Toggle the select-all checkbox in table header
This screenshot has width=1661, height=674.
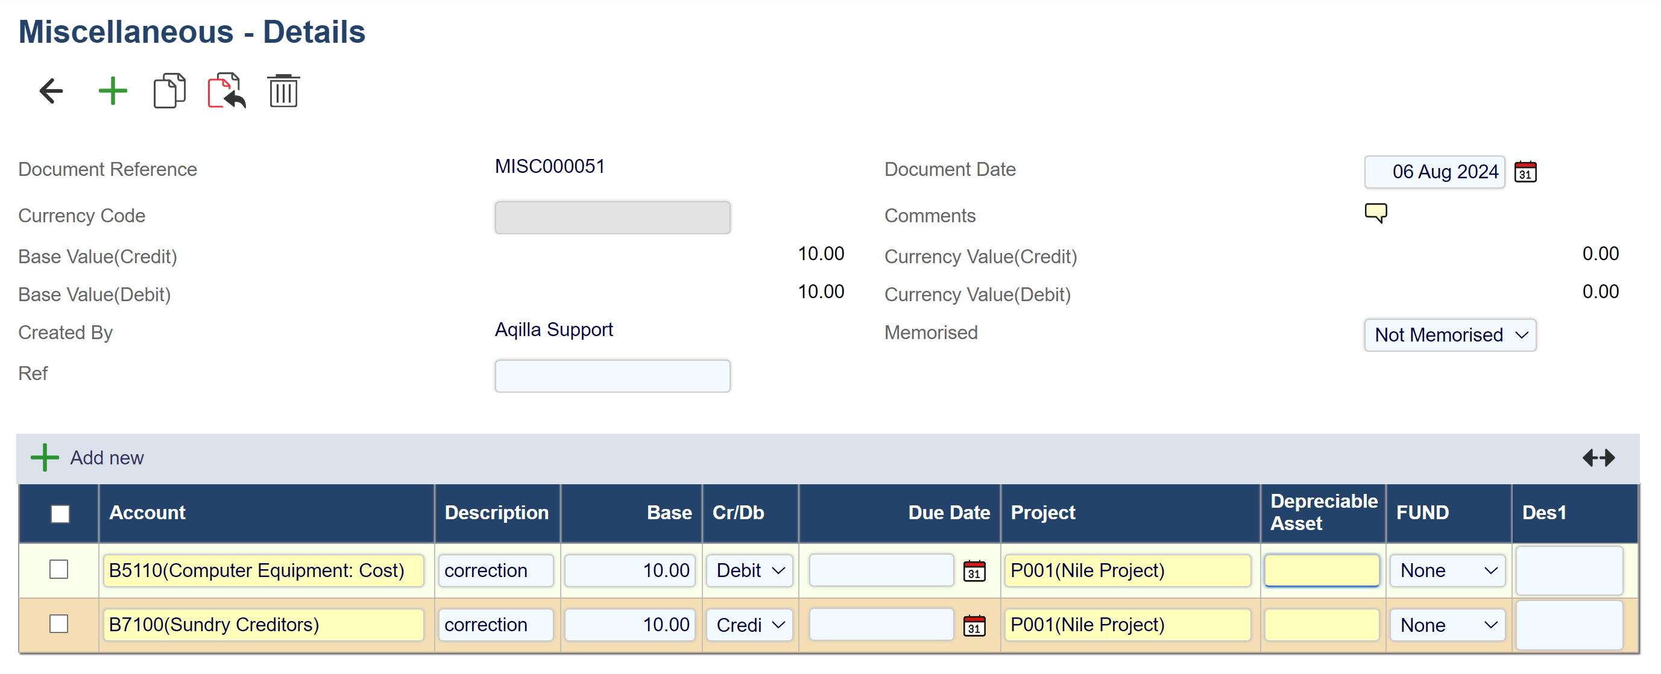point(60,514)
